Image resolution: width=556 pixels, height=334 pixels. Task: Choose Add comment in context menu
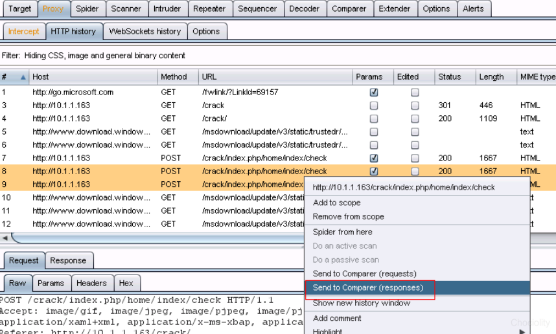coord(417,318)
